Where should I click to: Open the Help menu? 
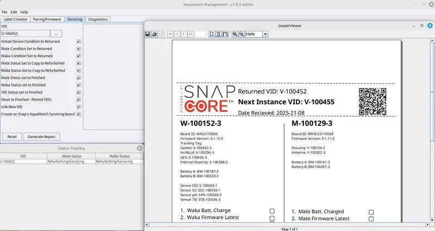[24, 12]
